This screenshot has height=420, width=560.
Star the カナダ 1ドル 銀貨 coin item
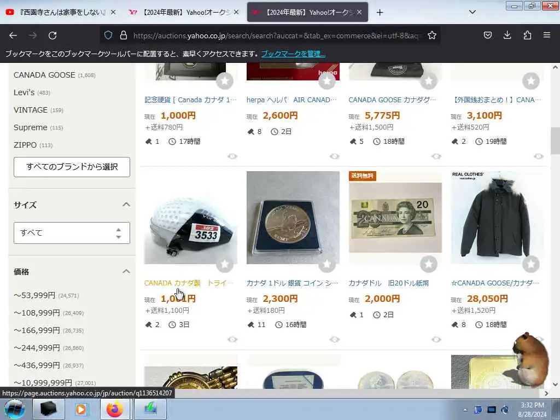(327, 264)
